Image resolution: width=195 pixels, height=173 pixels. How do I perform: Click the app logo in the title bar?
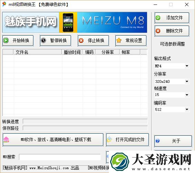[x=4, y=4]
